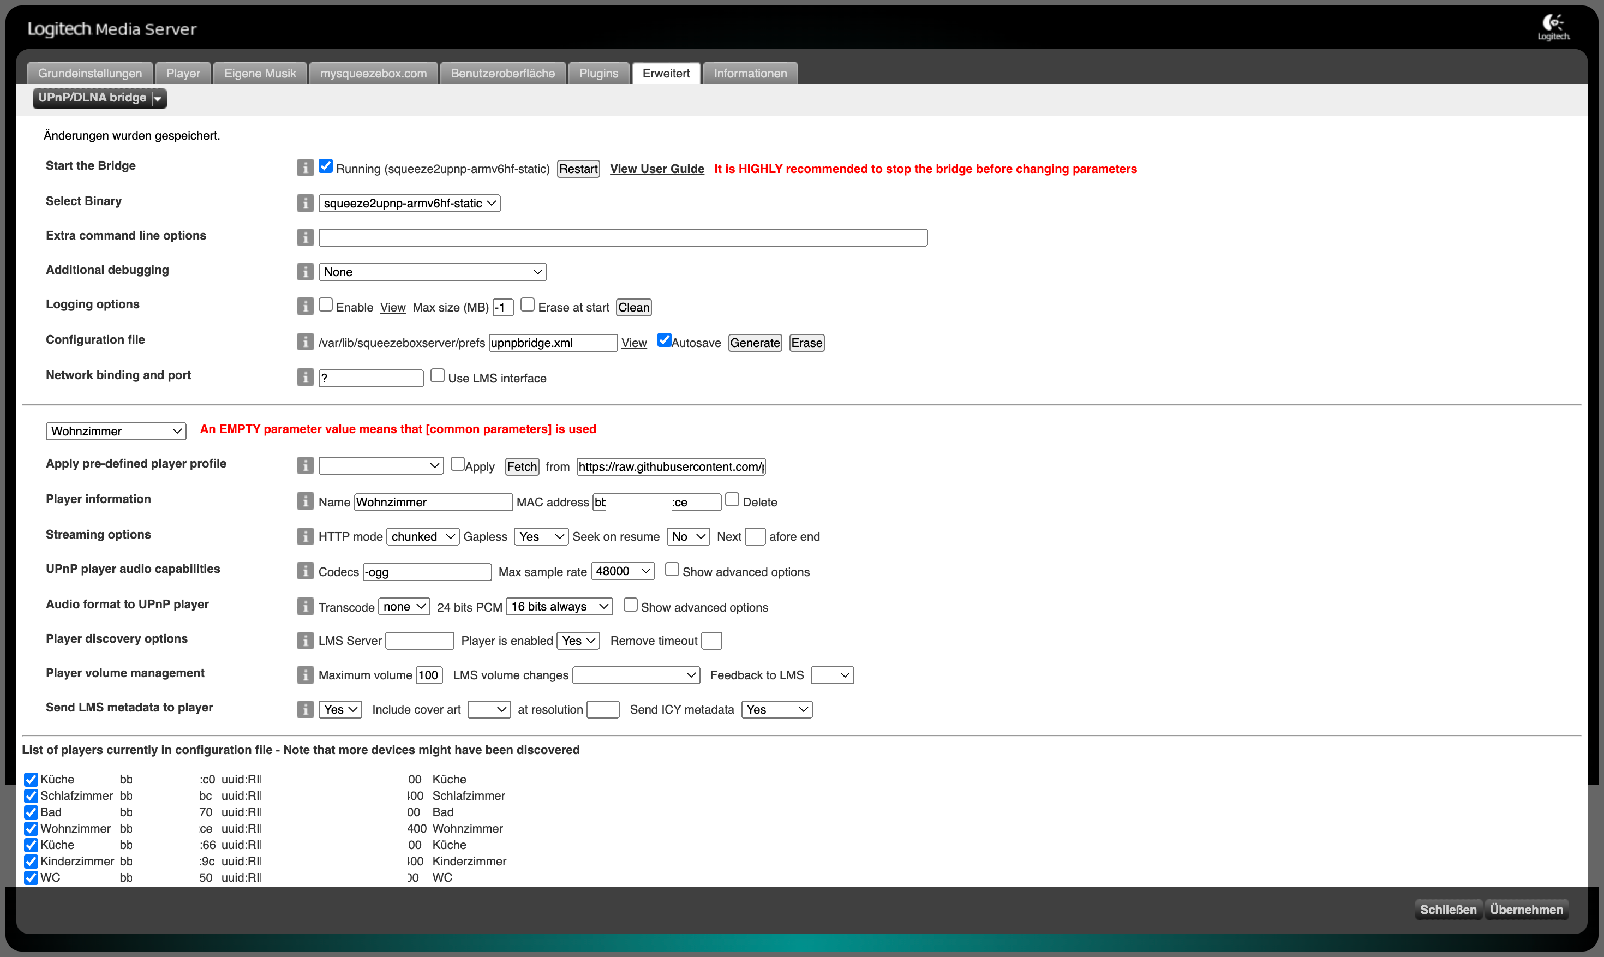Open the Transcode dropdown

[x=404, y=607]
